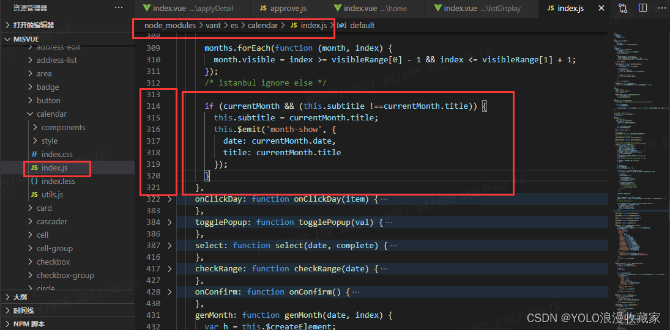Click the 资源管理器 explorer title
The image size is (670, 330).
tap(30, 8)
